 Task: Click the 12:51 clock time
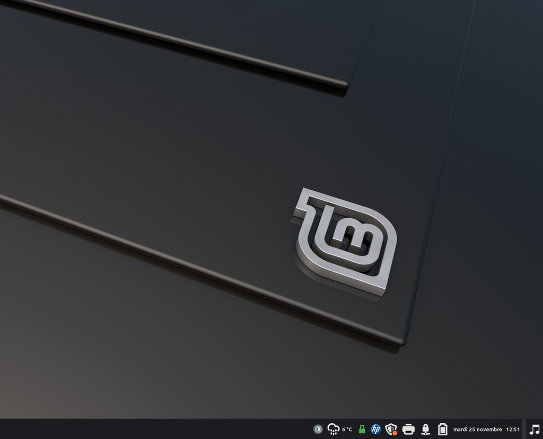[513, 429]
